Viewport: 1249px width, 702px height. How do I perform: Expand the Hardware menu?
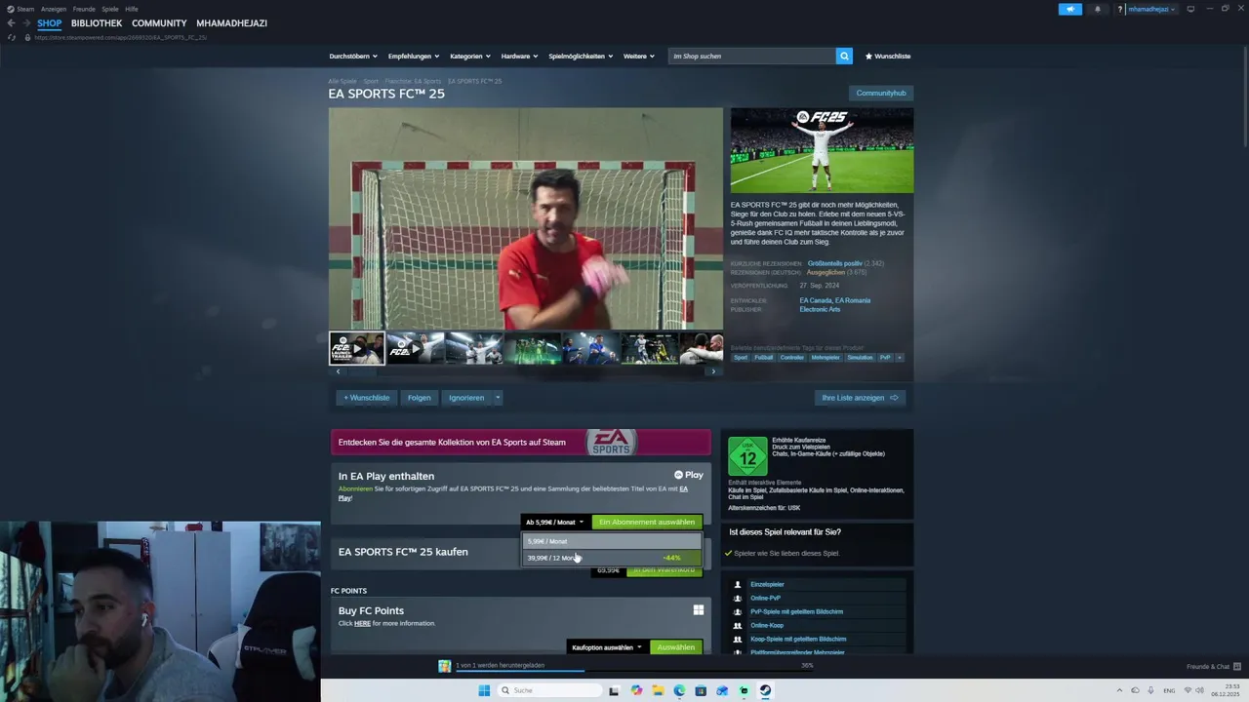click(x=519, y=57)
